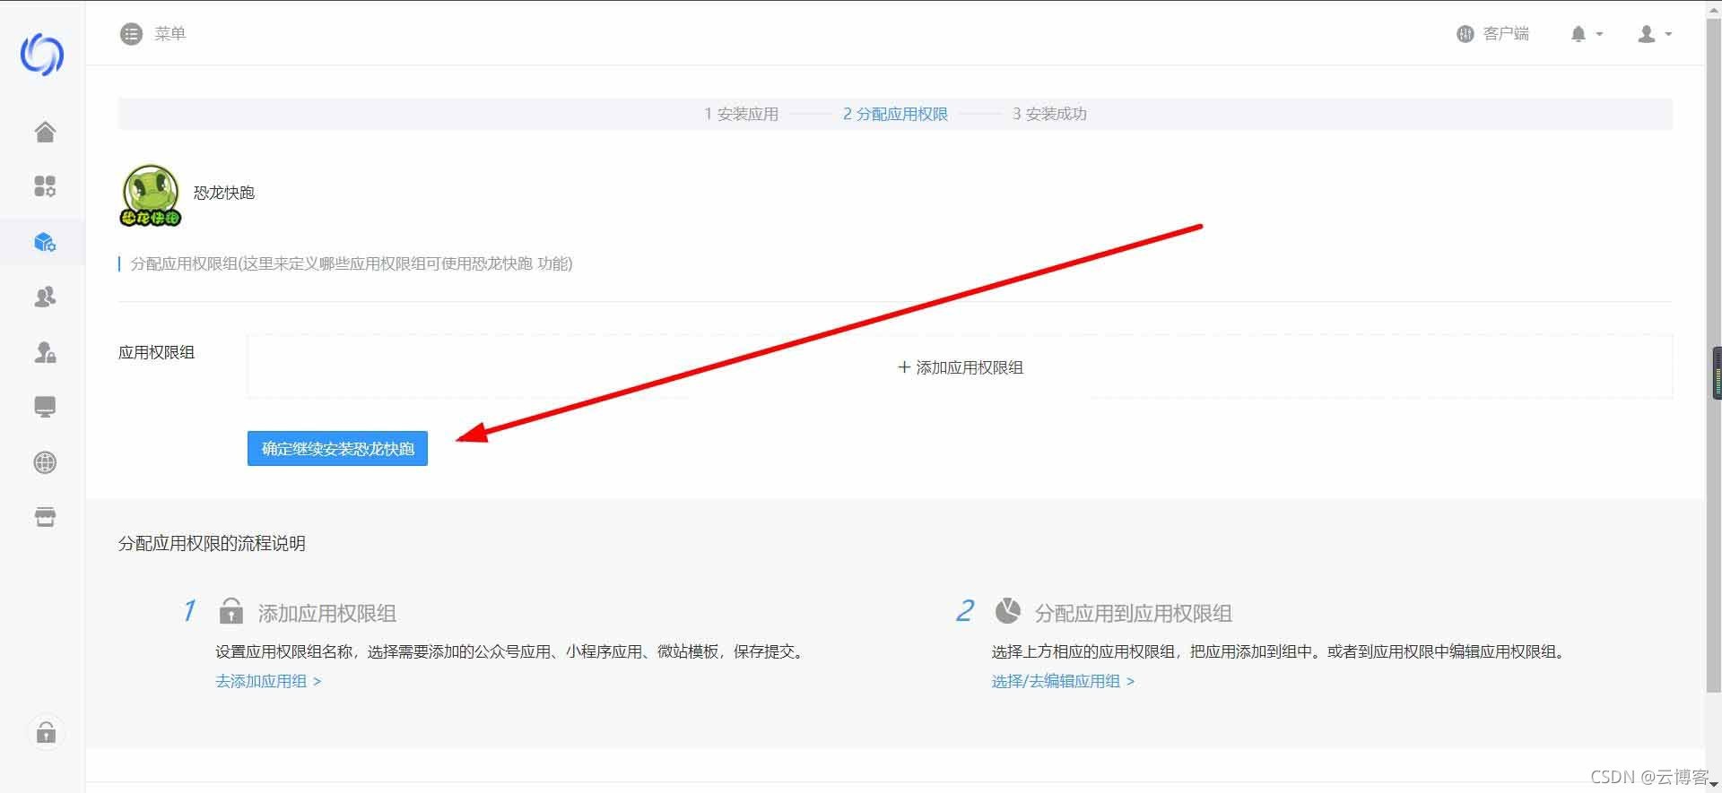
Task: Open the home icon in sidebar
Action: pyautogui.click(x=45, y=132)
